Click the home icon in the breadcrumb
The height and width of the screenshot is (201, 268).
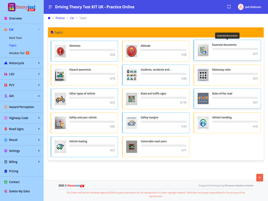[49, 18]
